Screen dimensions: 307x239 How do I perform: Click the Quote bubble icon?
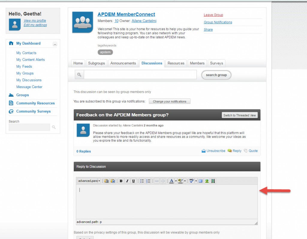pos(246,151)
